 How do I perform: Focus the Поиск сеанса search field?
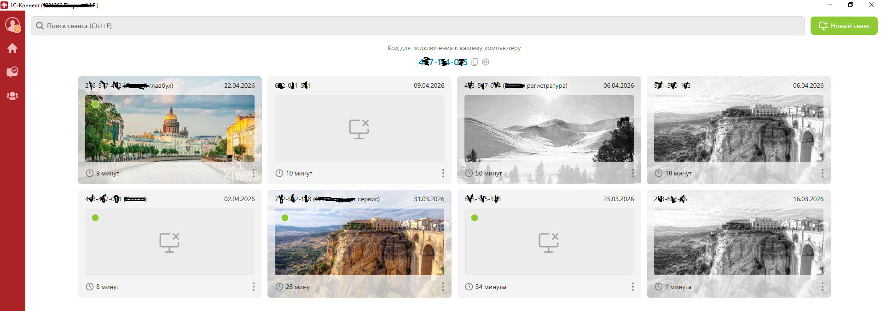414,26
